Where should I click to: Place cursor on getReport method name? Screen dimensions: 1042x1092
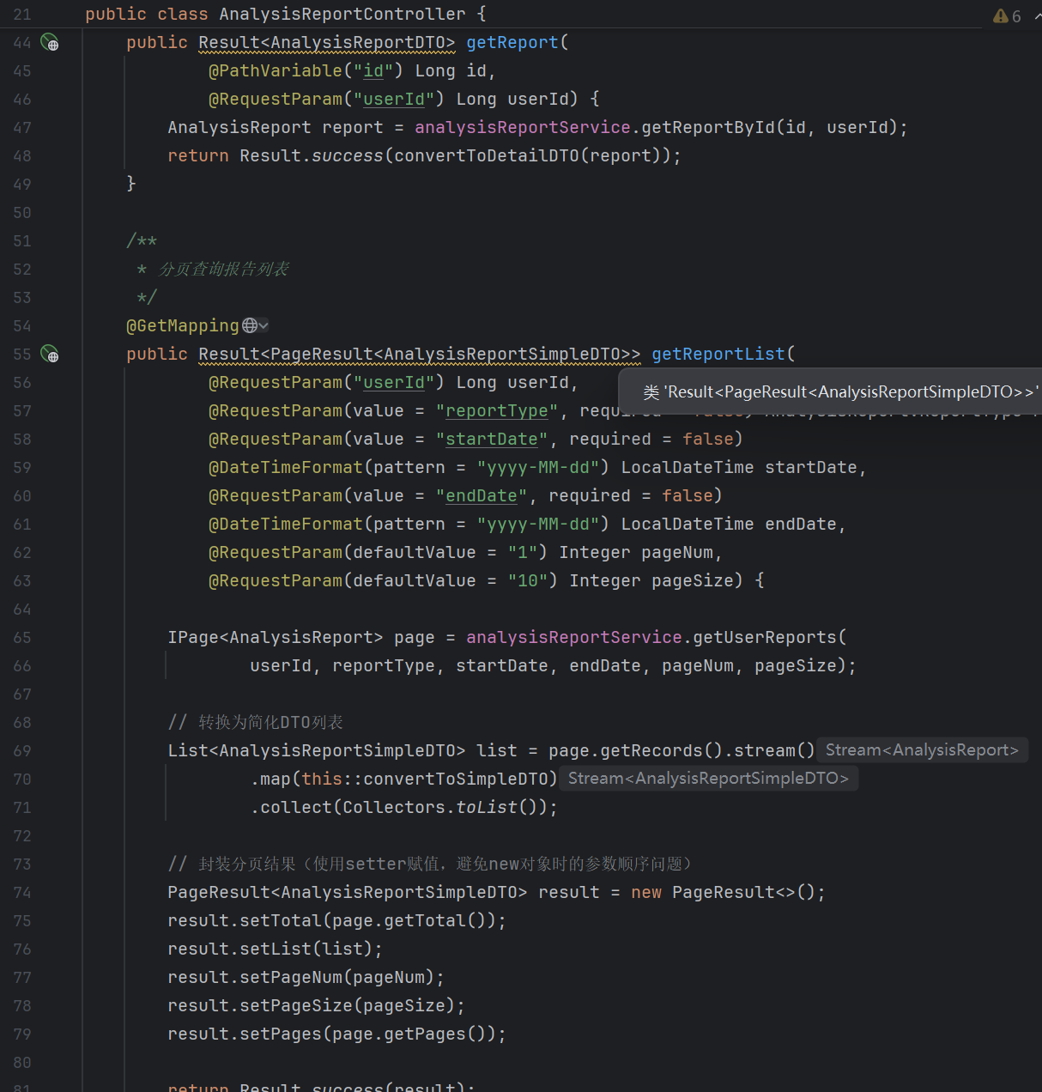(512, 43)
